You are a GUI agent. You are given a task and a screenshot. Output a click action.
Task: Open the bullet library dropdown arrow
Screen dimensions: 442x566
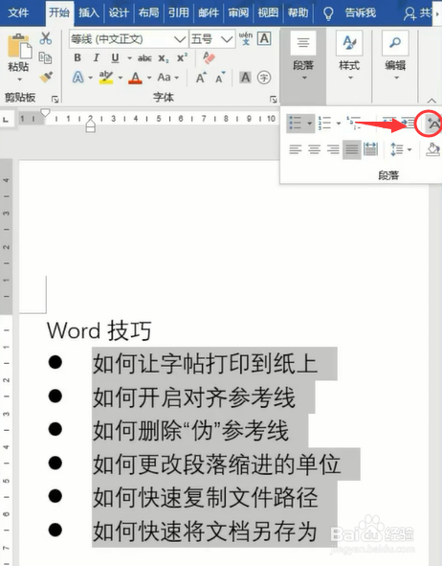pos(310,124)
